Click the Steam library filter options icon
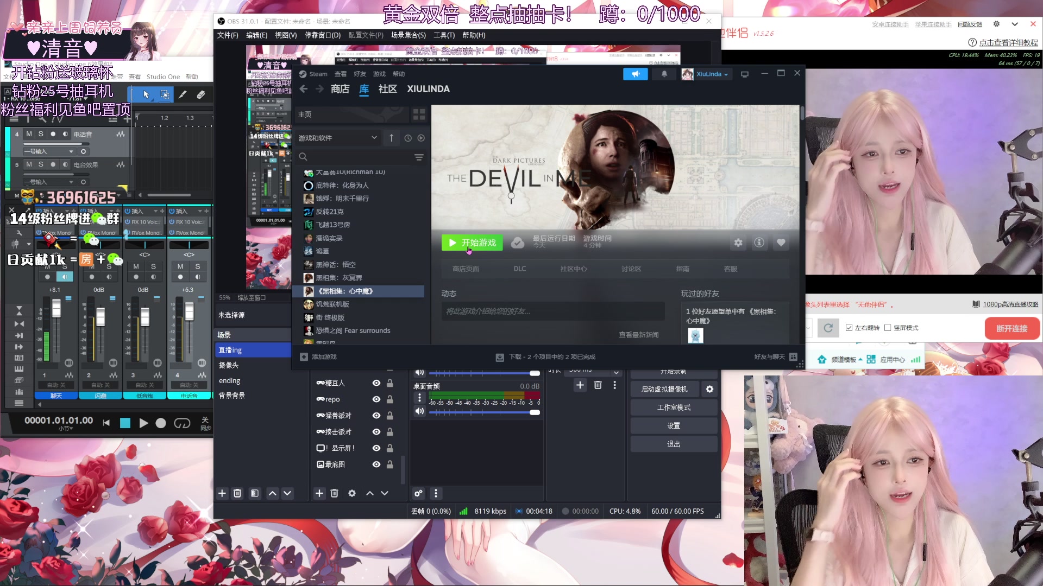The width and height of the screenshot is (1043, 586). pos(419,157)
